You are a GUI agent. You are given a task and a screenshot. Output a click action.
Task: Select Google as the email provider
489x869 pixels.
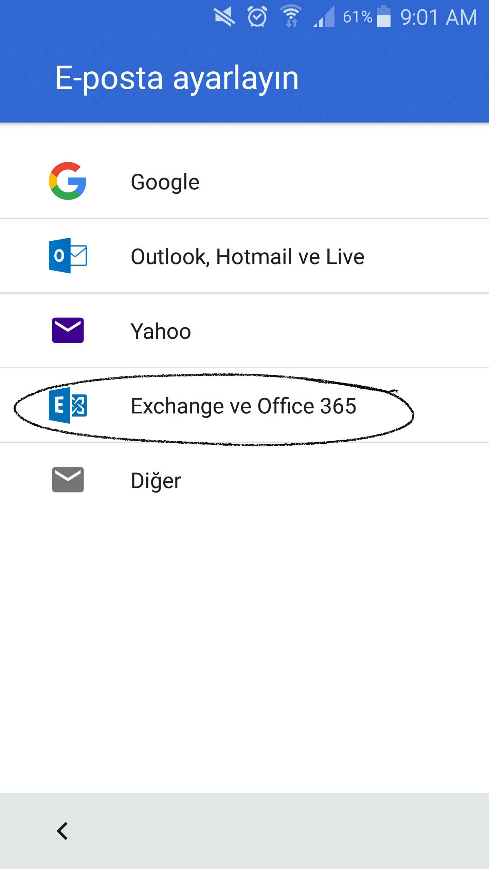coord(165,182)
